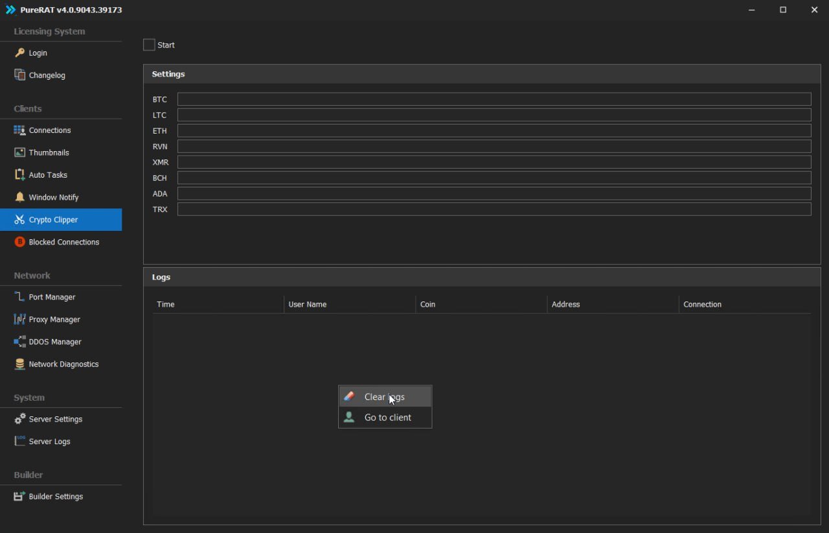This screenshot has width=829, height=533.
Task: Select the Window Notify bell icon
Action: 19,197
